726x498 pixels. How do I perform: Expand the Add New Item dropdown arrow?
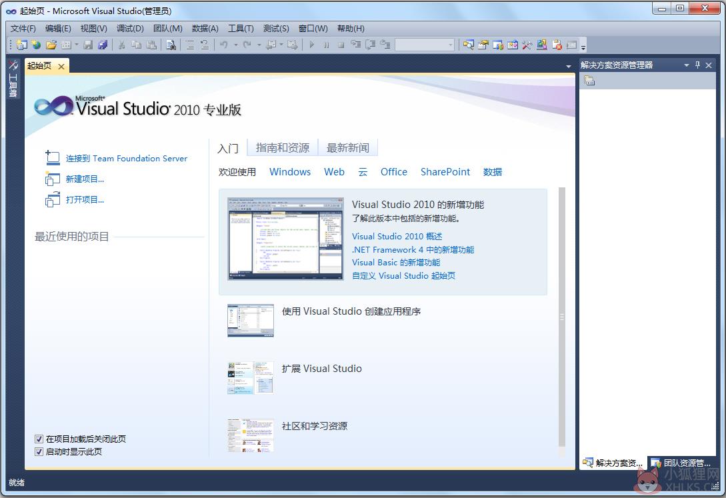(77, 45)
